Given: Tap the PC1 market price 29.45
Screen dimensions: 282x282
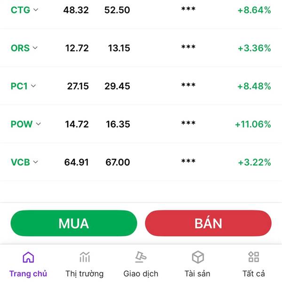Looking at the screenshot, I should (117, 86).
